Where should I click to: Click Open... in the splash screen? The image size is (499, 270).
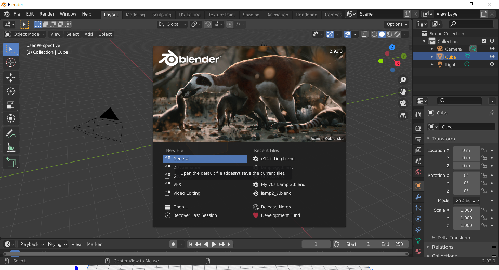tap(180, 207)
